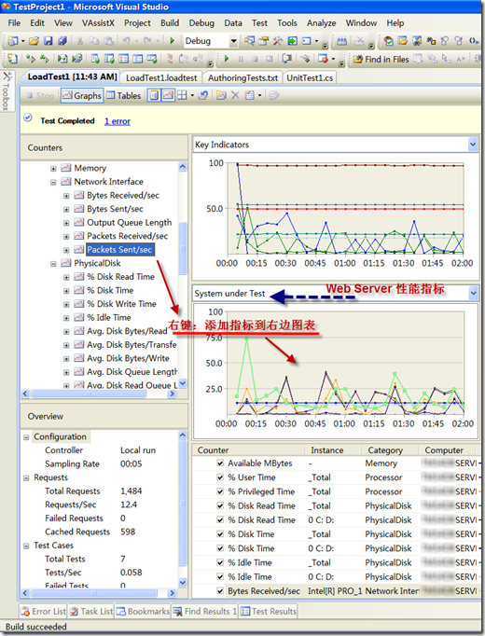Viewport: 485px width, 636px height.
Task: Click the Undo arrow icon
Action: [x=126, y=40]
